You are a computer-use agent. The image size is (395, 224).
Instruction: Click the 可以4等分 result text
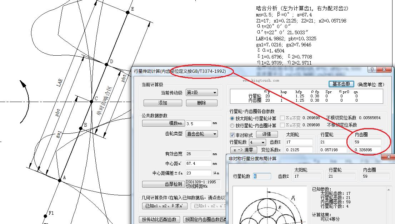[x=330, y=219]
